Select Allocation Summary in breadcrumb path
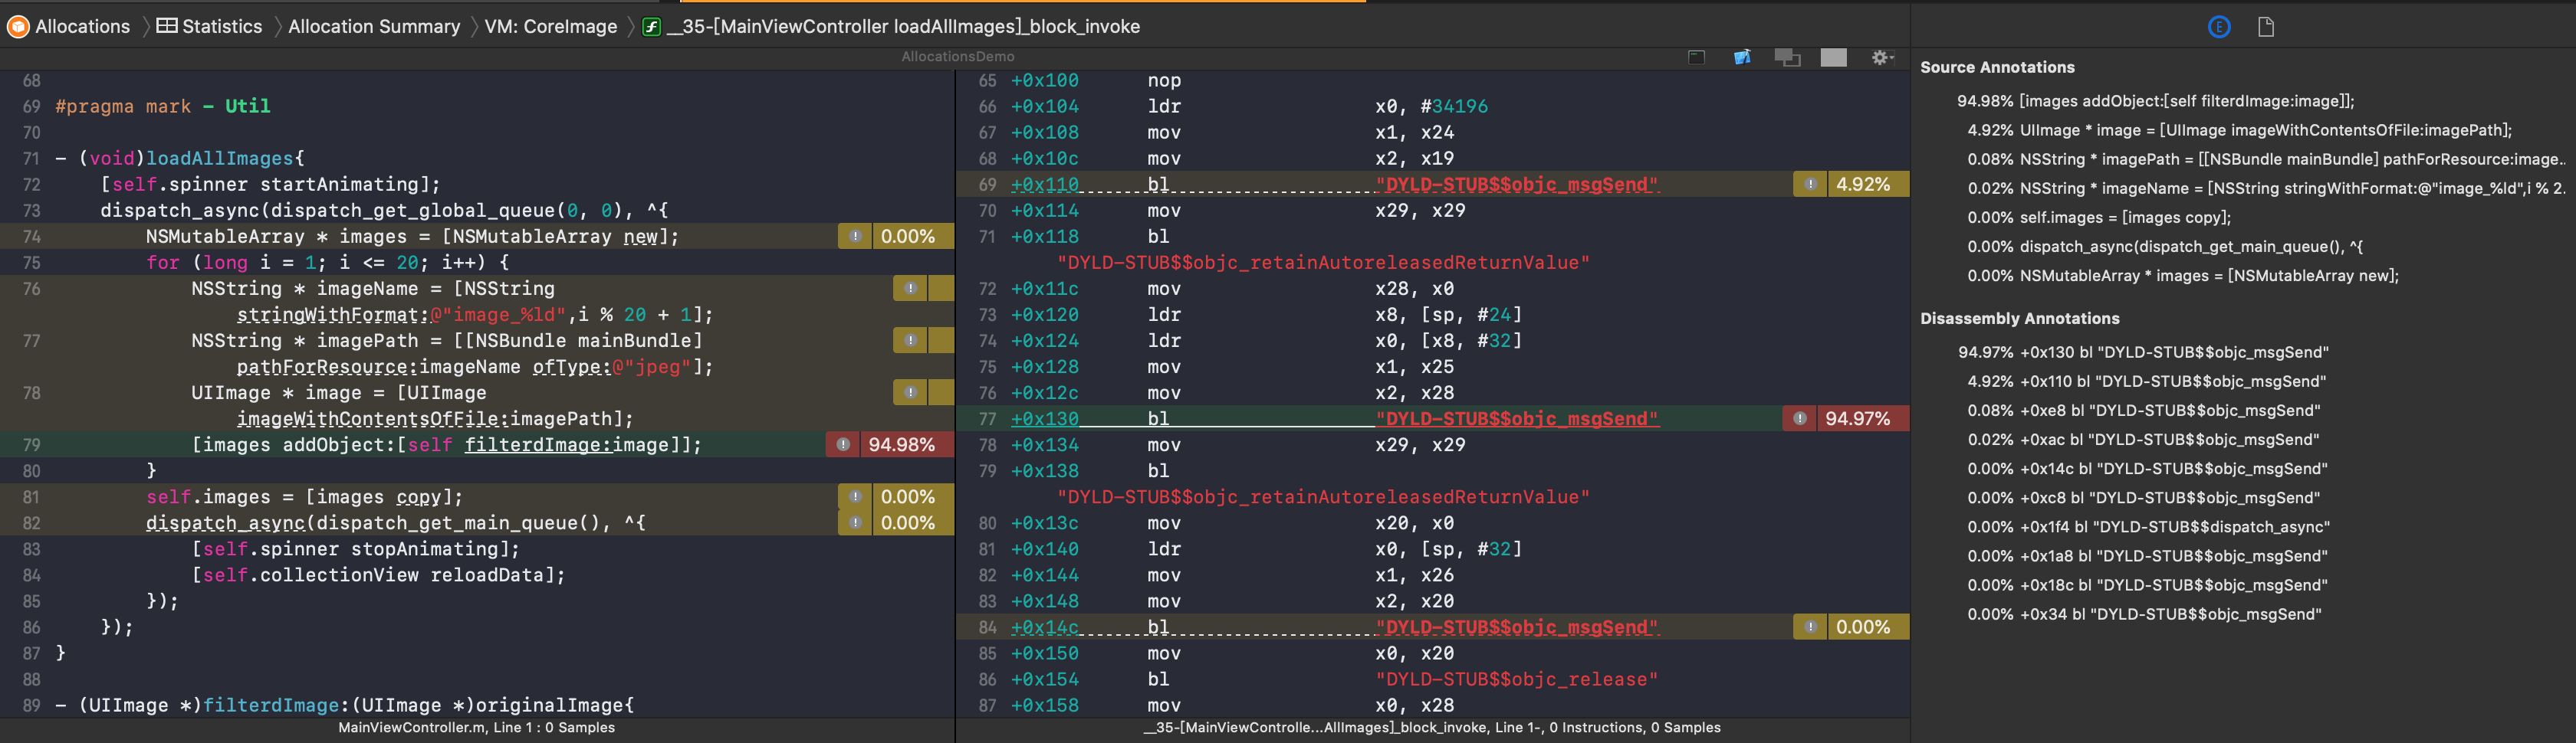 pyautogui.click(x=374, y=27)
